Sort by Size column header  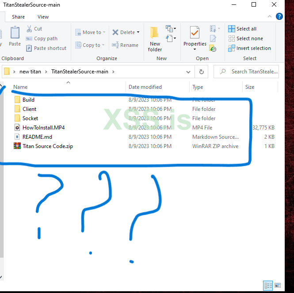(x=250, y=87)
